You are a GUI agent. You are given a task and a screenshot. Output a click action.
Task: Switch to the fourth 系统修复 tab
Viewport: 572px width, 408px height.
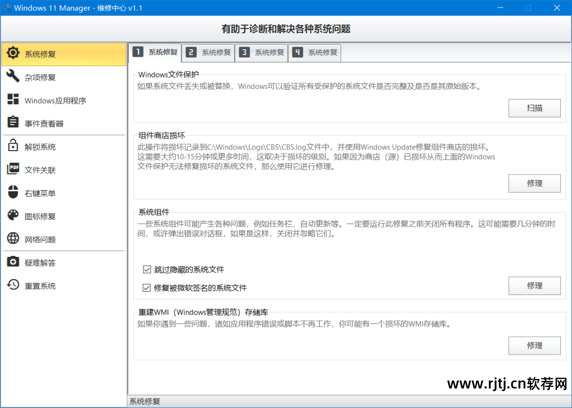[315, 53]
